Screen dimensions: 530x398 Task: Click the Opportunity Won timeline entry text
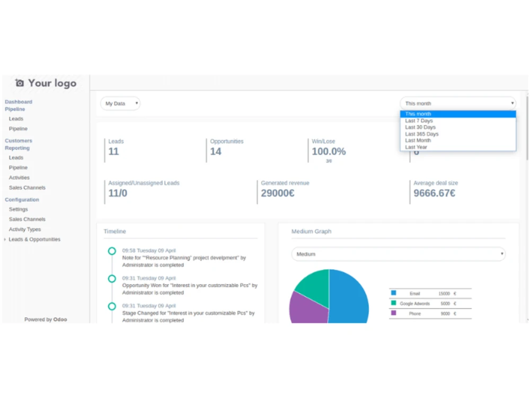click(x=190, y=289)
